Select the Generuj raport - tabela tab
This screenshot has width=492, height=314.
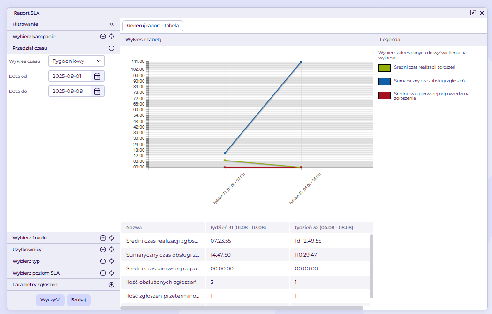[x=153, y=26]
